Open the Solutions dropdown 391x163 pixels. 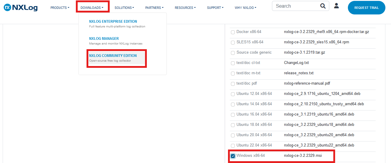click(124, 8)
